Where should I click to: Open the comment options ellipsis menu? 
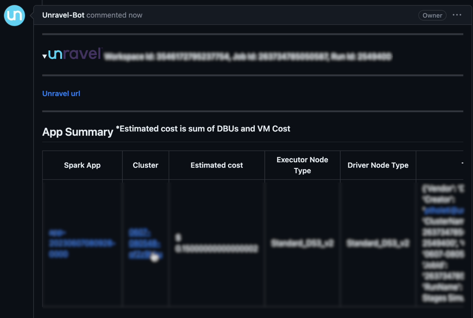[x=457, y=15]
